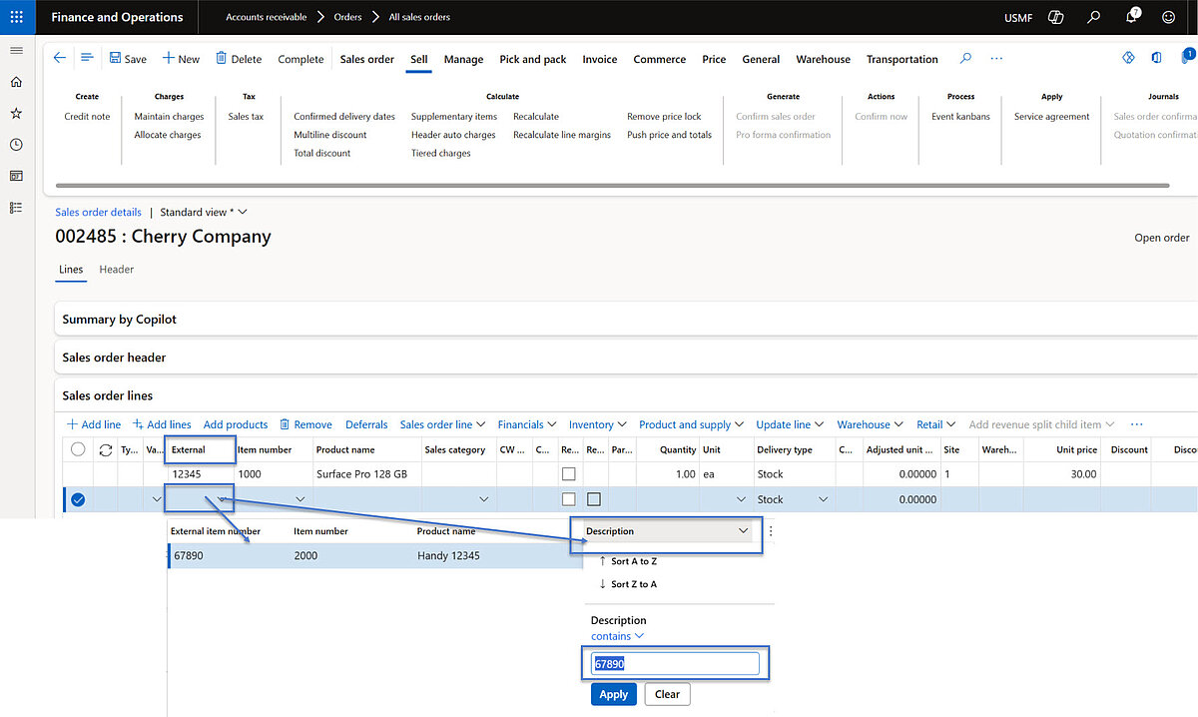Tick the first line's Re... checkbox

click(x=568, y=474)
